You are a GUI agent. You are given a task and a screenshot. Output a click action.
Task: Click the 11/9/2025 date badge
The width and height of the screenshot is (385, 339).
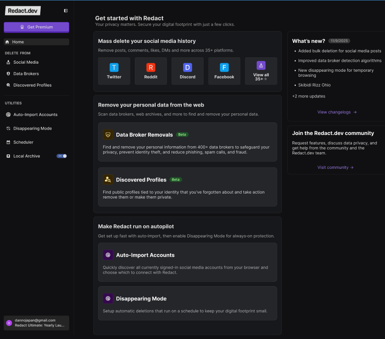pyautogui.click(x=339, y=41)
